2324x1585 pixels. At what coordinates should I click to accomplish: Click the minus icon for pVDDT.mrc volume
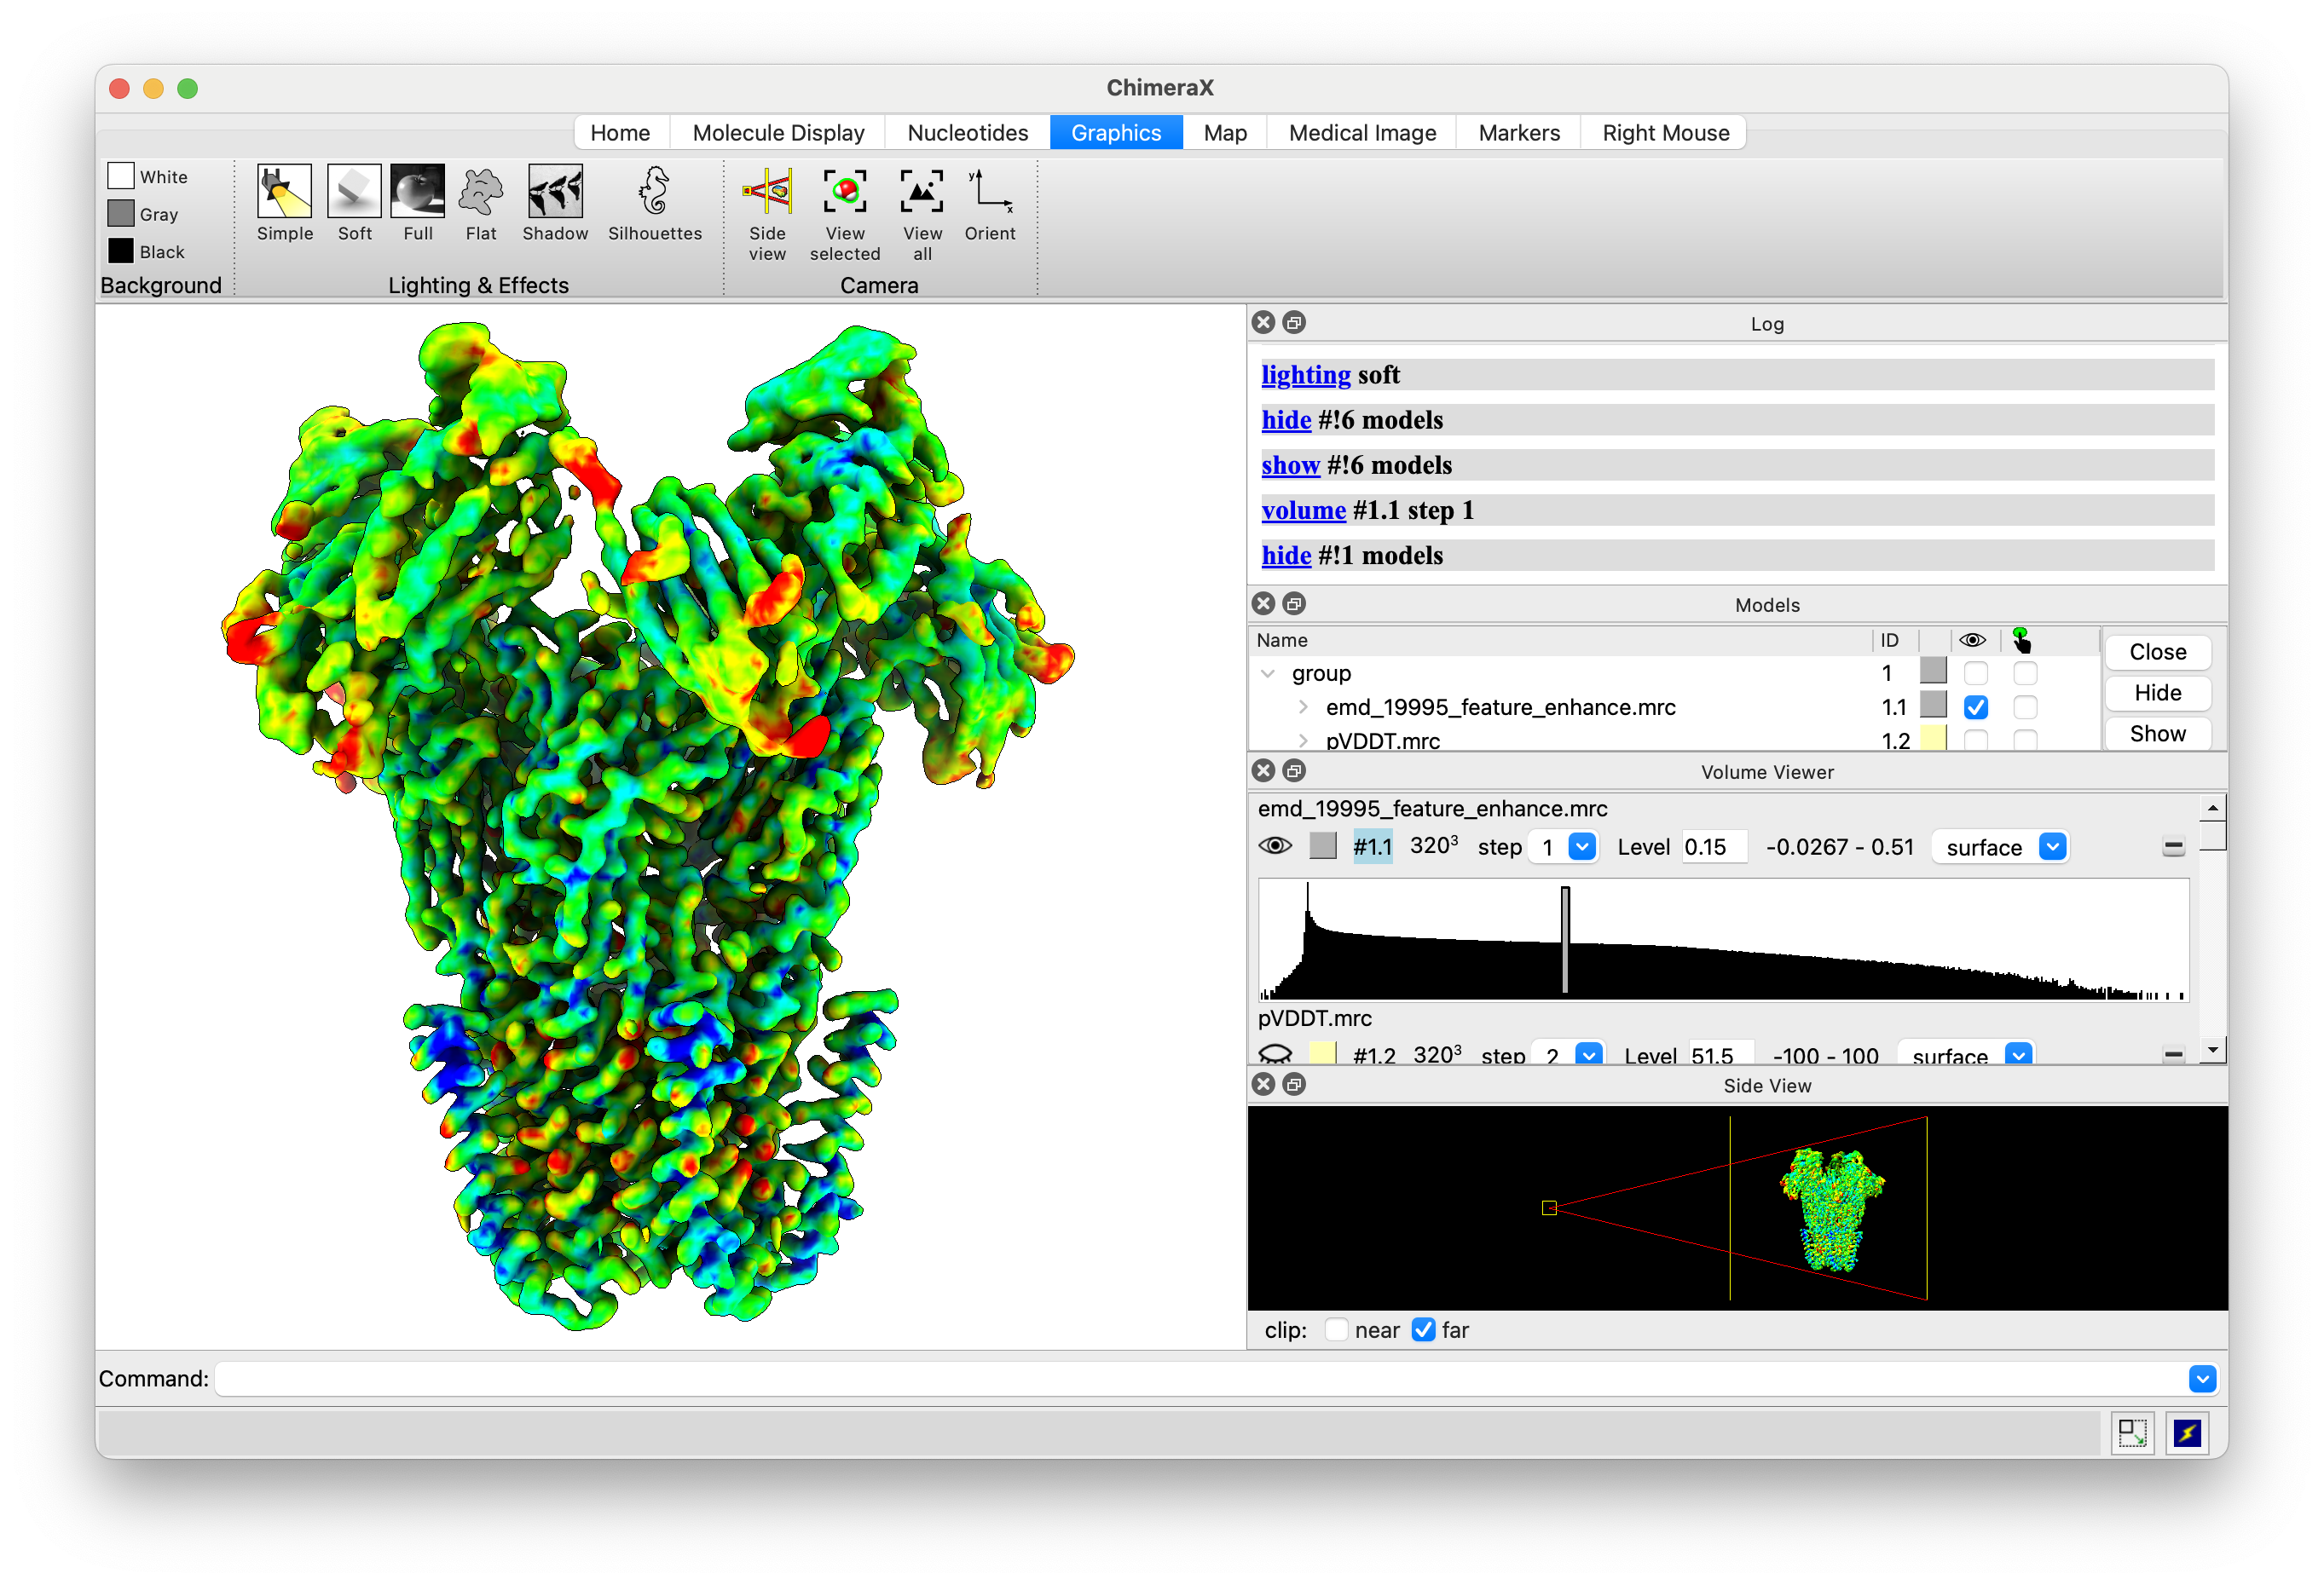pos(2173,1054)
